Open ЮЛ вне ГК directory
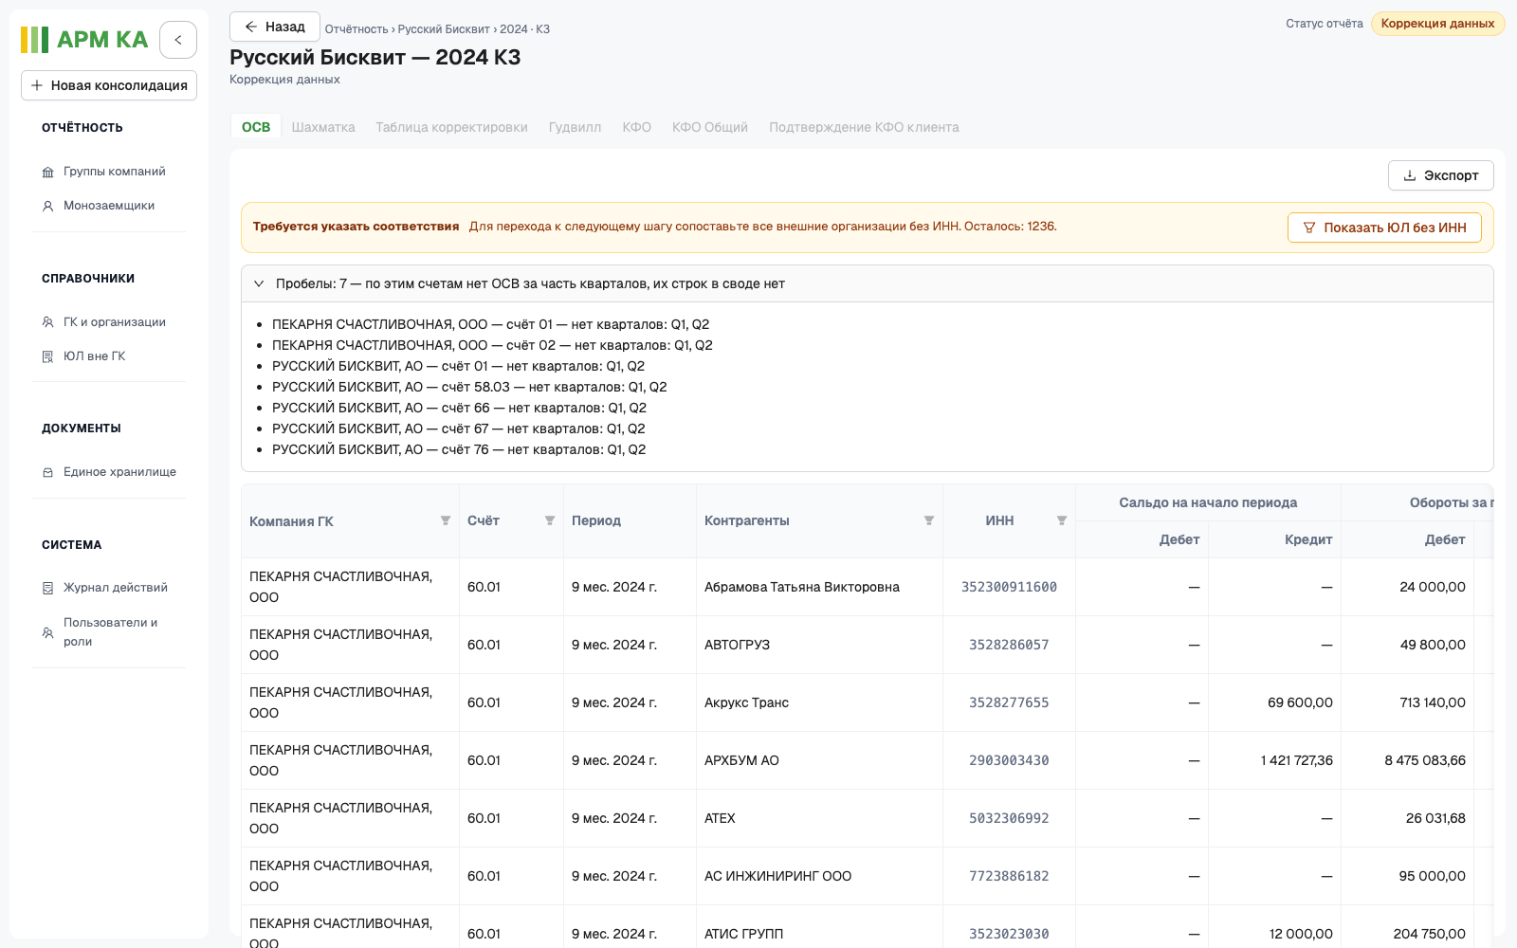Image resolution: width=1517 pixels, height=948 pixels. [x=94, y=356]
